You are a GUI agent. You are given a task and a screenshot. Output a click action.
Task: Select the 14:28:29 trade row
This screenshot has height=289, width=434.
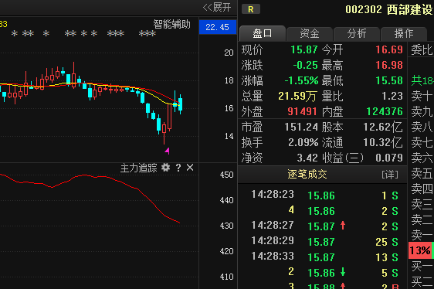point(324,242)
